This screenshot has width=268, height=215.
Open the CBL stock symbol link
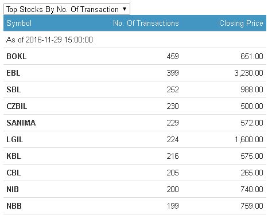(x=14, y=173)
